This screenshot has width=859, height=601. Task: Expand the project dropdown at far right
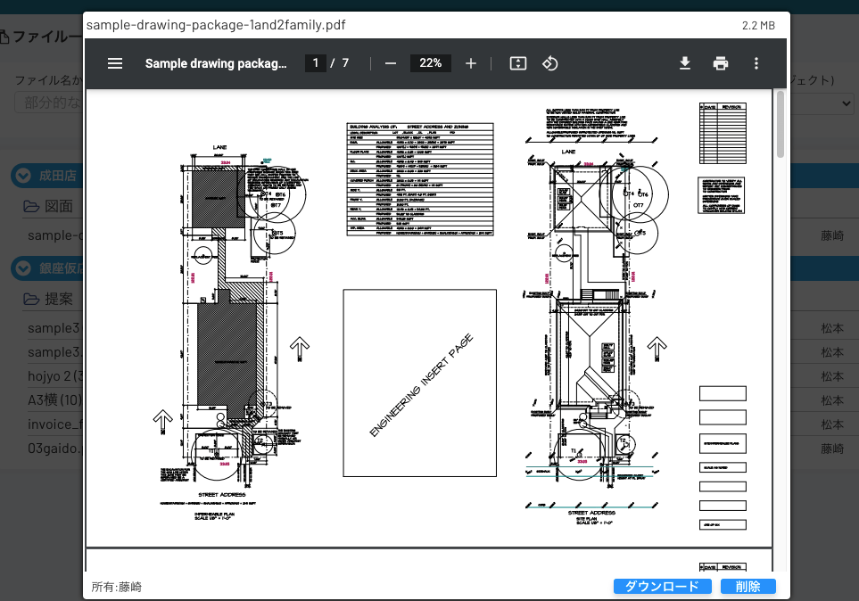click(x=846, y=103)
